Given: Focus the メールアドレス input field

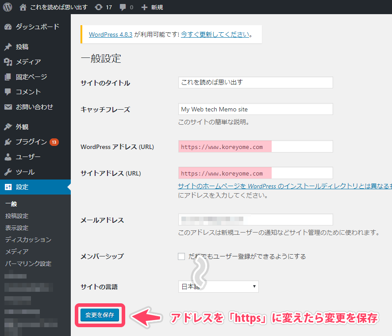Looking at the screenshot, I should click(255, 220).
